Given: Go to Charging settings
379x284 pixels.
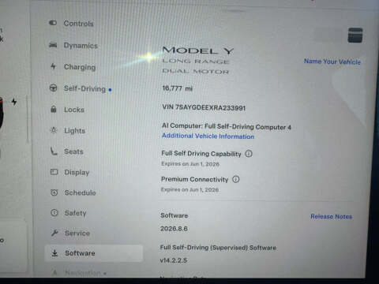Looking at the screenshot, I should point(80,67).
